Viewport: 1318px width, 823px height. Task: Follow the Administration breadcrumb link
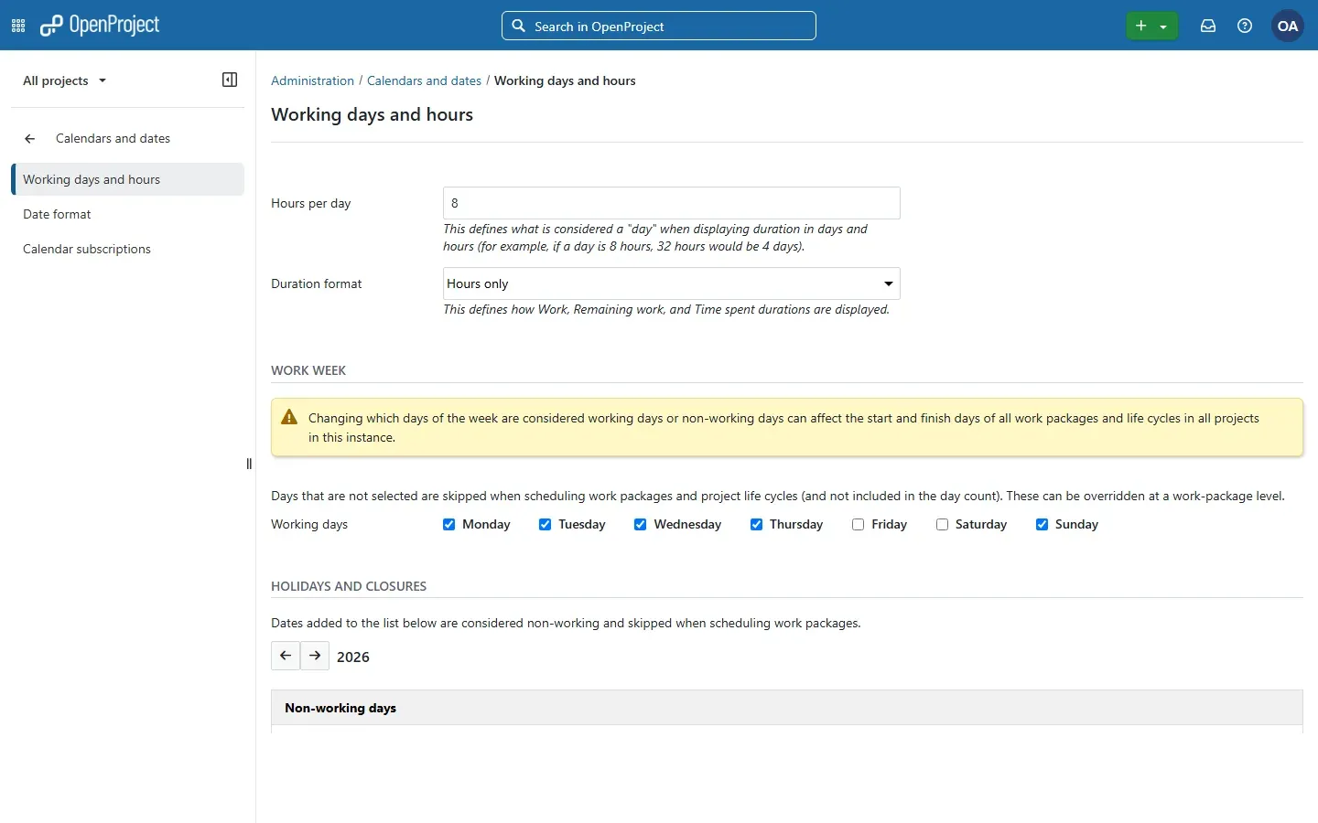pyautogui.click(x=312, y=80)
